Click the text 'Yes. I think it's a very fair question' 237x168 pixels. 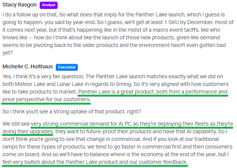tap(43, 76)
